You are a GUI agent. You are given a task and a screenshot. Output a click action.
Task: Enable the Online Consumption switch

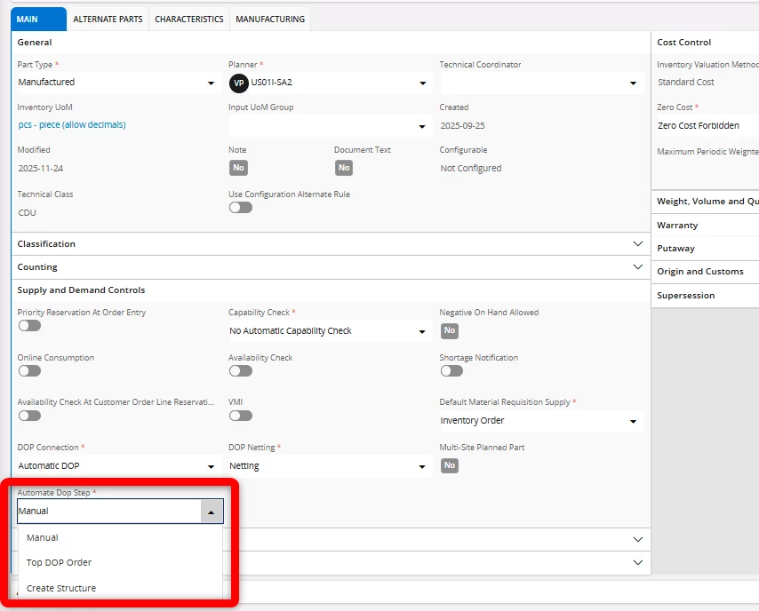(x=29, y=371)
